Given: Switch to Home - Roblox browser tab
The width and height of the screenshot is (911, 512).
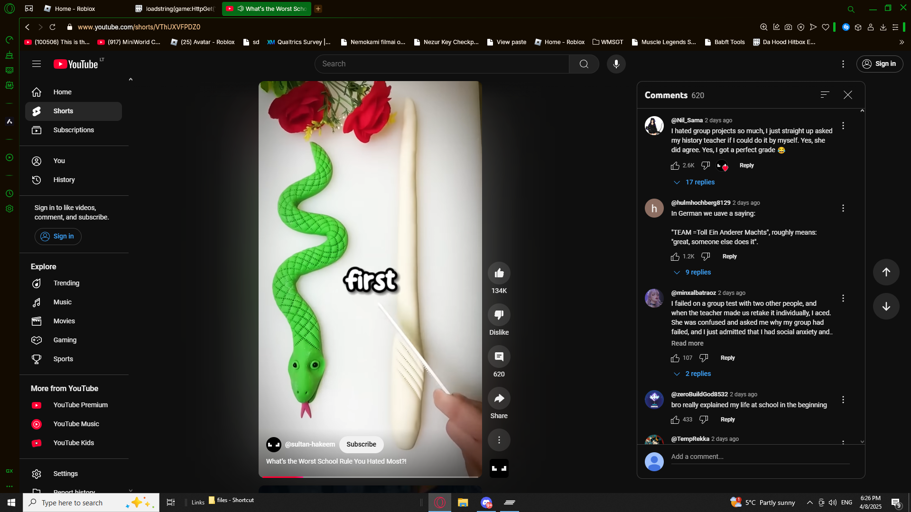Looking at the screenshot, I should click(74, 9).
